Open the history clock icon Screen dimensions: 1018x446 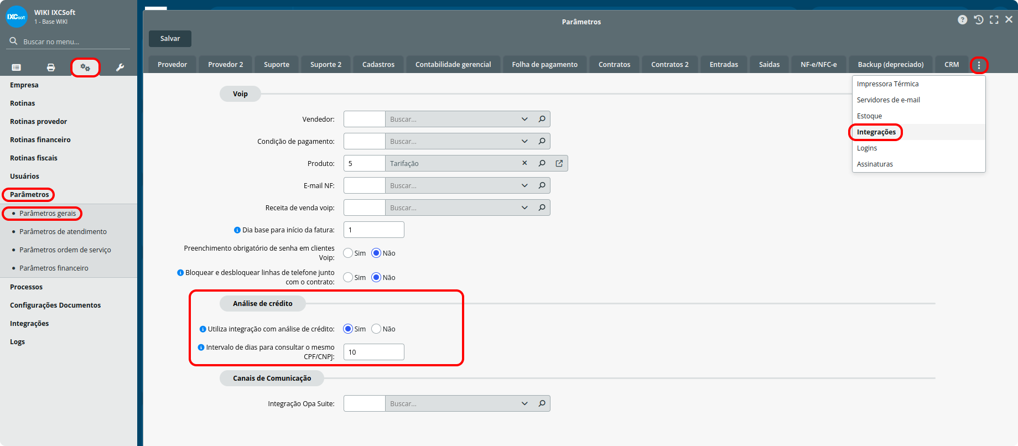979,20
